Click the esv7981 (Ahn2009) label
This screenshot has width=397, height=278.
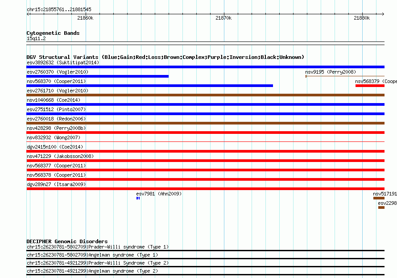(159, 194)
